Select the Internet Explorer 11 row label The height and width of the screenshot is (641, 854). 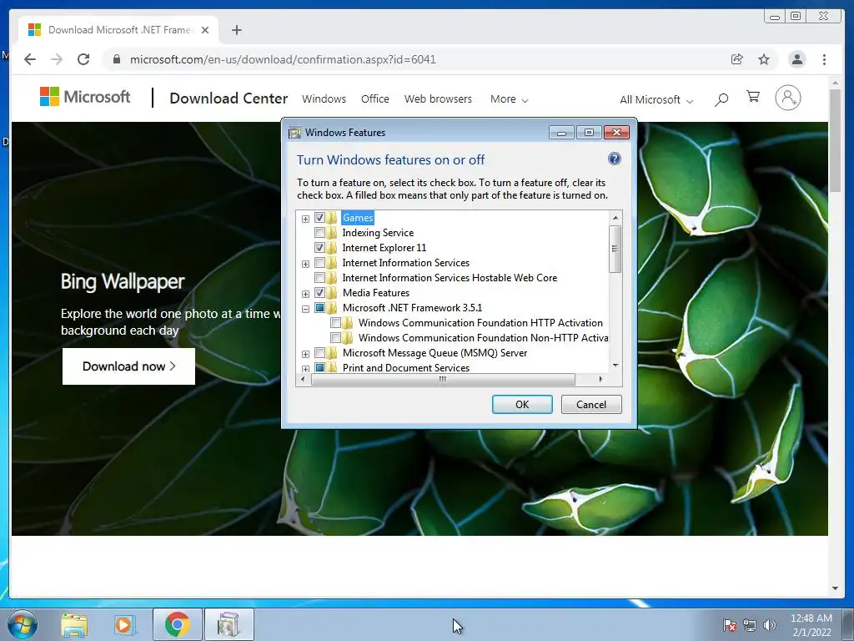coord(384,247)
